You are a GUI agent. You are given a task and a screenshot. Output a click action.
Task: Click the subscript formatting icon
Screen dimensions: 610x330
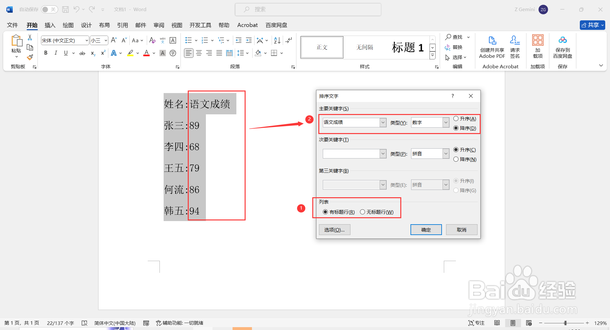pyautogui.click(x=92, y=53)
